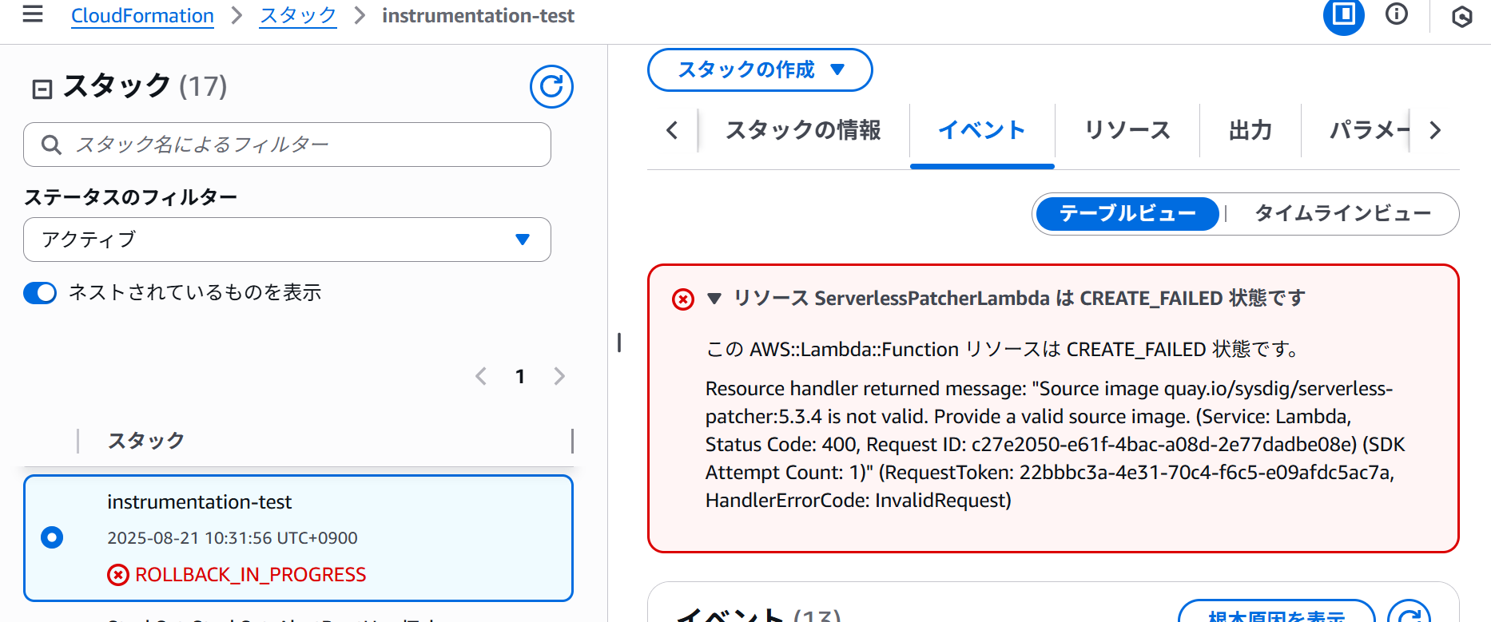
Task: Open the info panel icon
Action: click(1397, 14)
